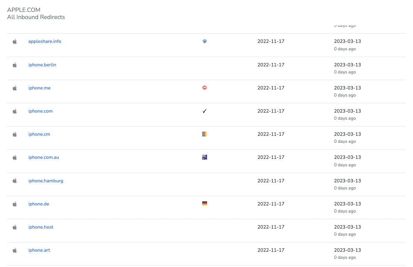Open the iphone.de domain link
This screenshot has width=413, height=267.
tap(39, 204)
